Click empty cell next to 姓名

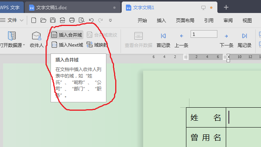tap(243, 118)
